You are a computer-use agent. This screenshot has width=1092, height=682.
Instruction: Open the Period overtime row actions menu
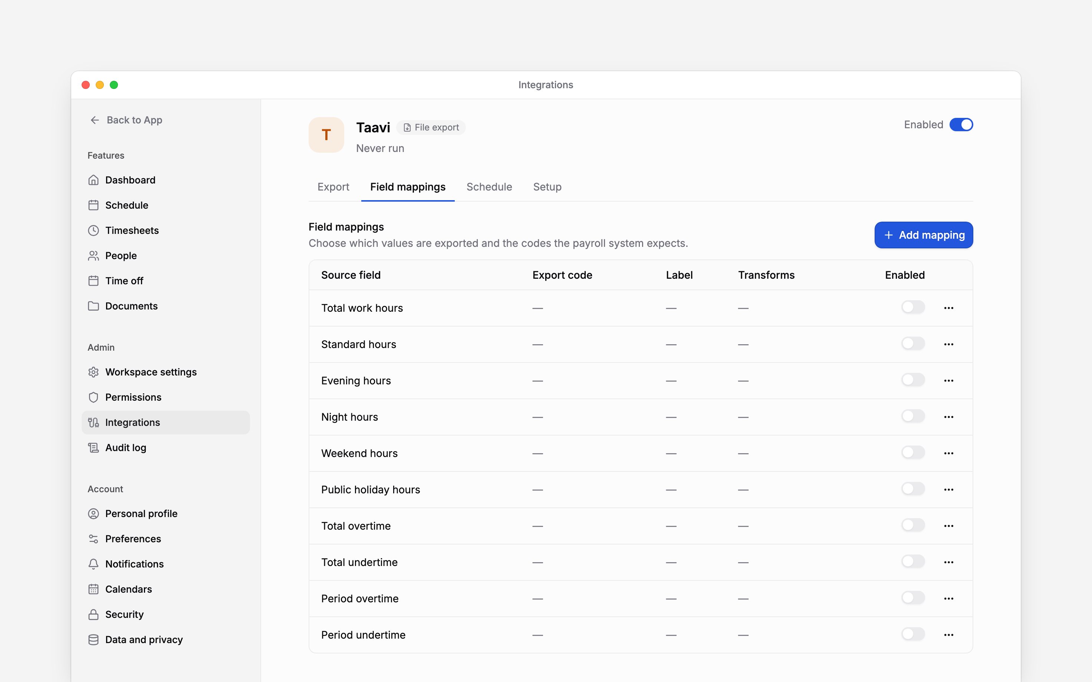click(948, 599)
